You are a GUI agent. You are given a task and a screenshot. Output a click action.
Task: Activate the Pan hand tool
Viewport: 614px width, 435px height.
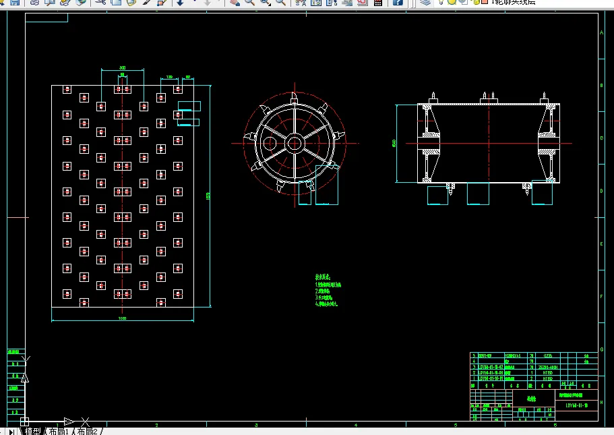(x=235, y=2)
